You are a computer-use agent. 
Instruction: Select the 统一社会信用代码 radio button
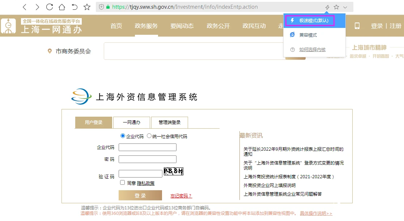coord(149,136)
